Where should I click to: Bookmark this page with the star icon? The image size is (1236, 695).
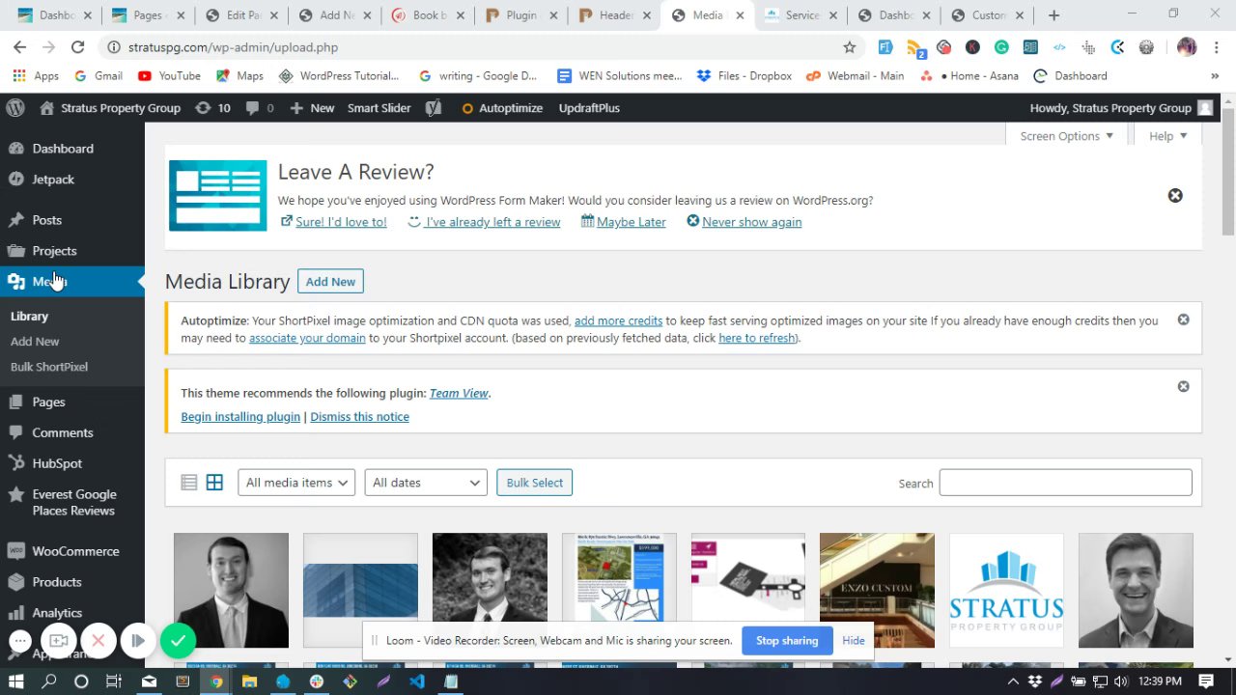(x=850, y=47)
